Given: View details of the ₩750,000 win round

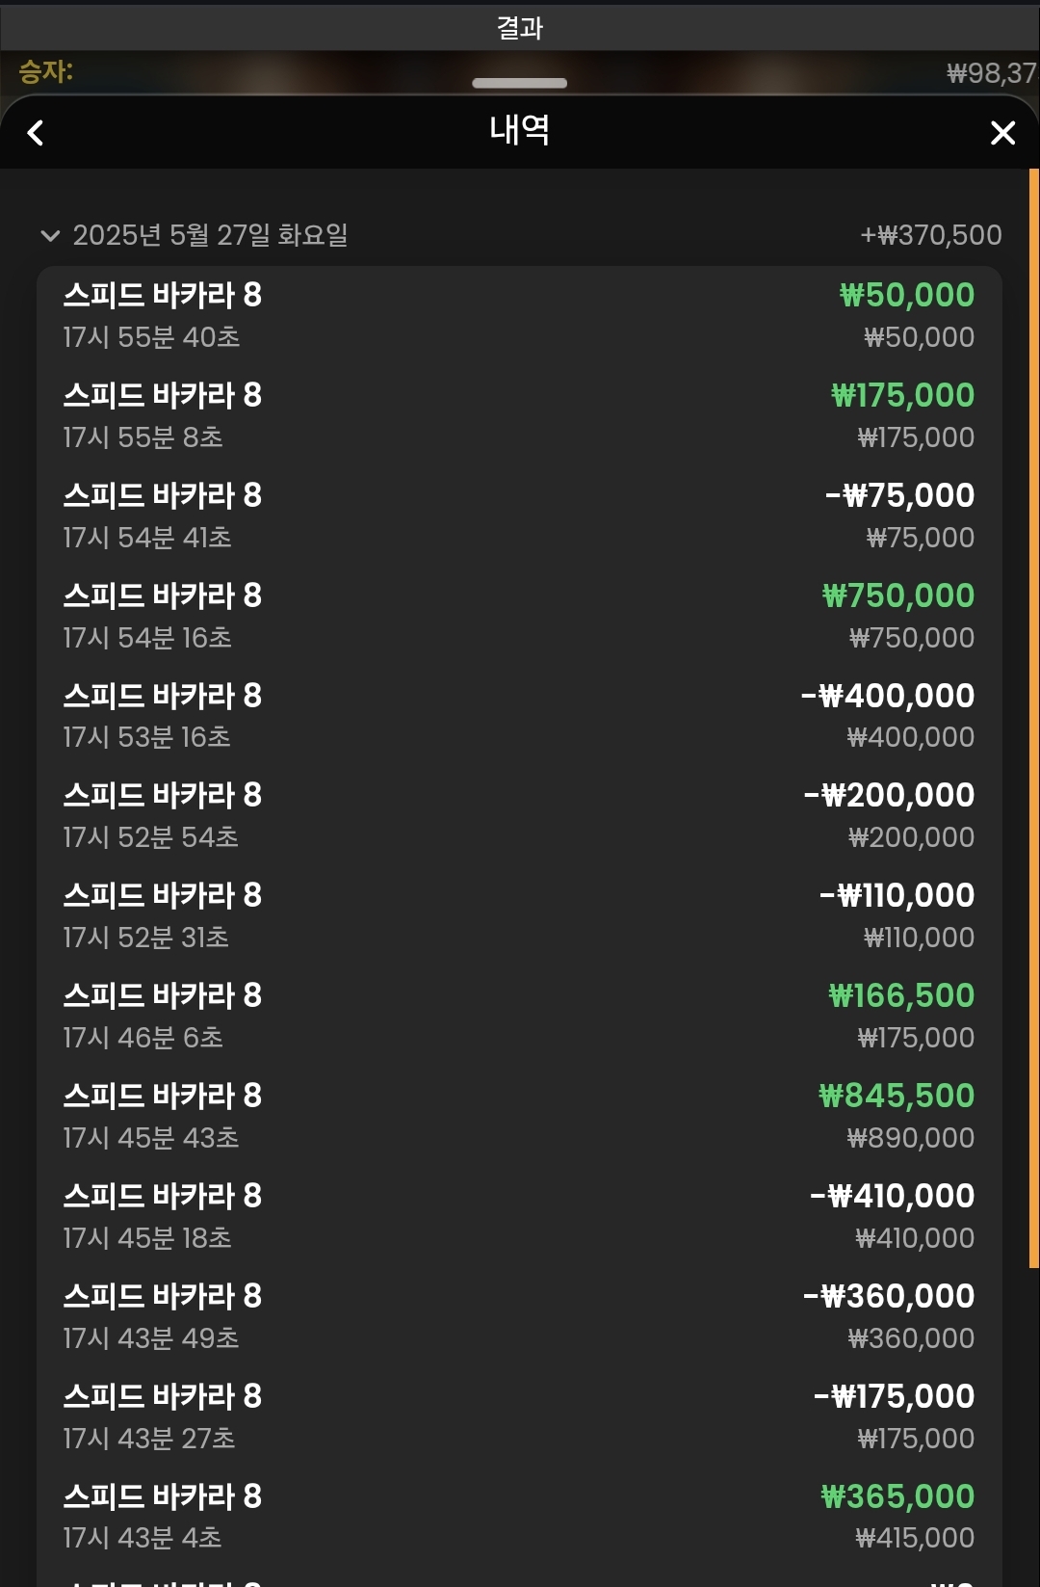Looking at the screenshot, I should click(520, 616).
